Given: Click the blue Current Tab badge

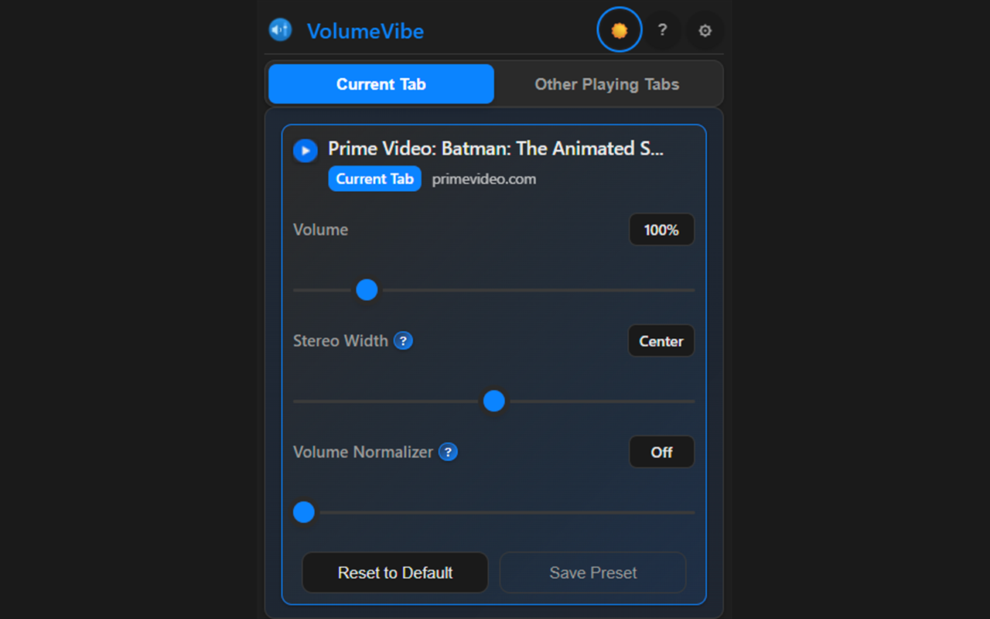Looking at the screenshot, I should coord(375,179).
